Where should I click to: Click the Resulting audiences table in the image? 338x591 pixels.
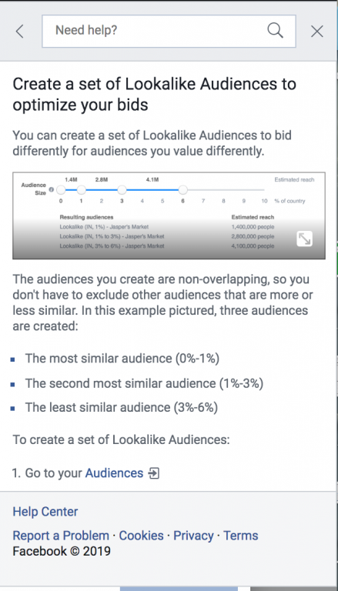pos(167,232)
